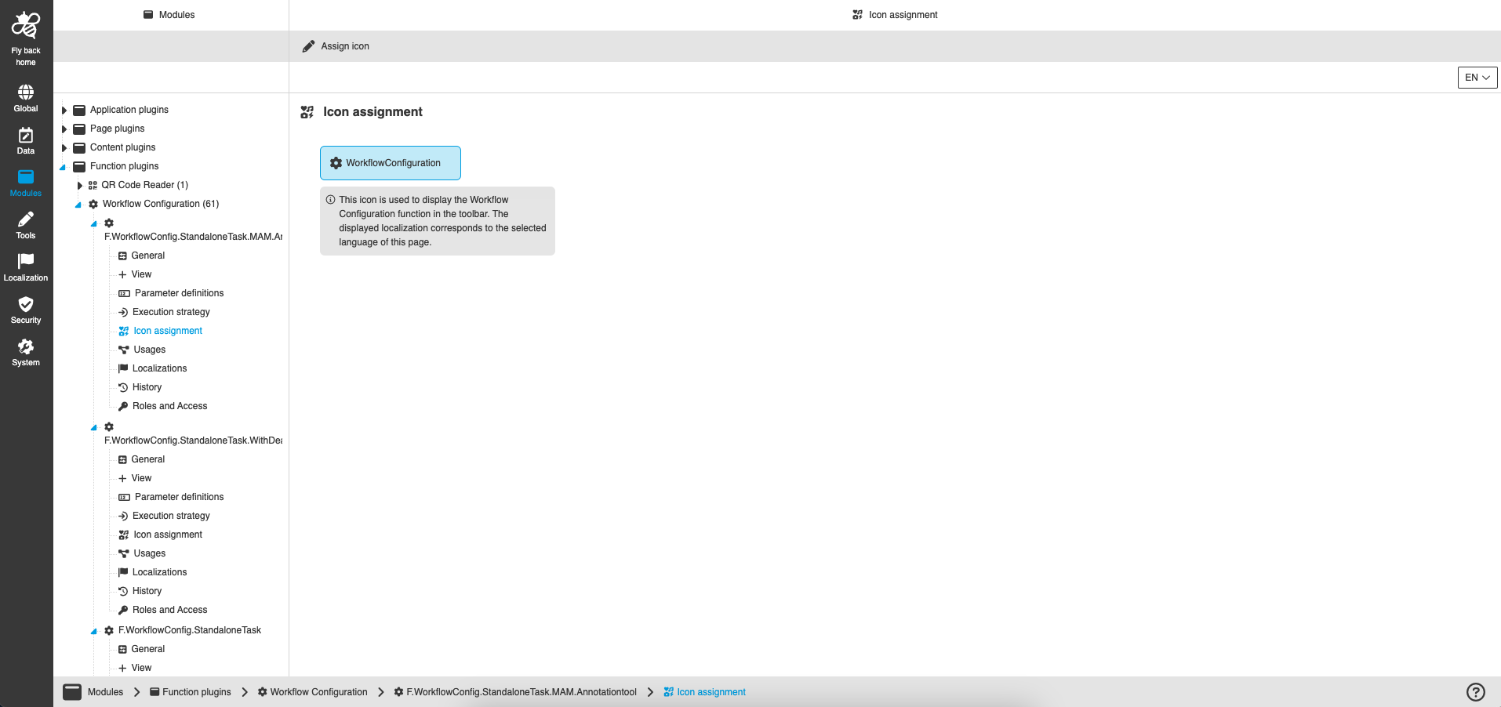Expand QR Code Reader (1) node
The height and width of the screenshot is (707, 1501).
80,186
